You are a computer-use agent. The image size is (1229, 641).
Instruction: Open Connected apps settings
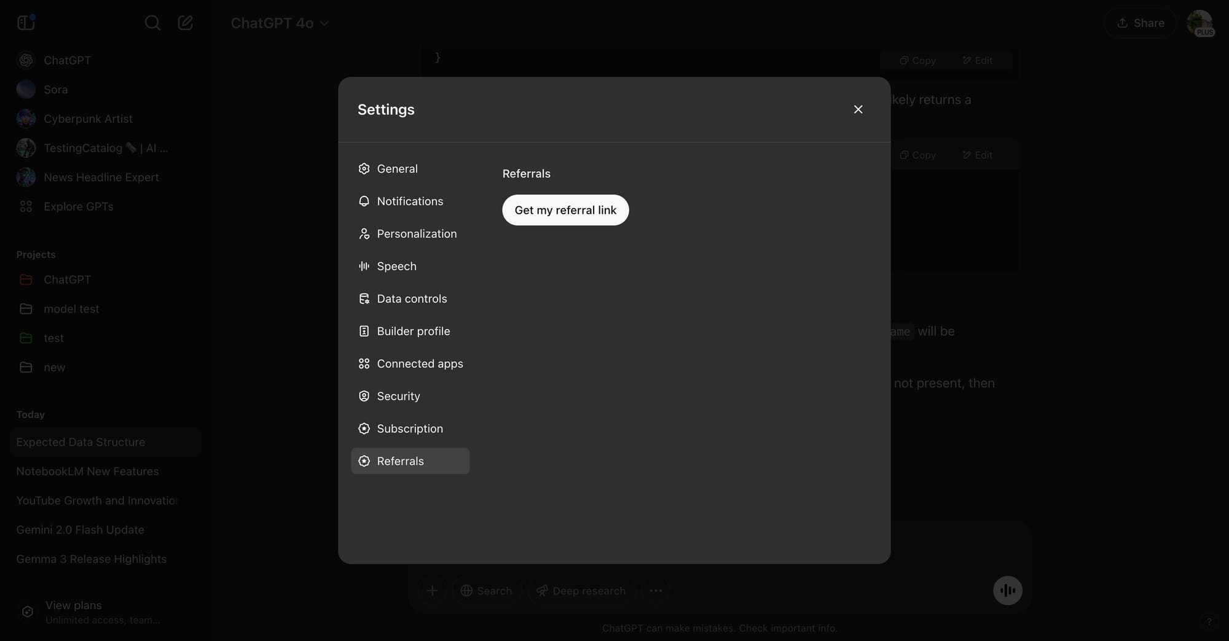click(410, 364)
